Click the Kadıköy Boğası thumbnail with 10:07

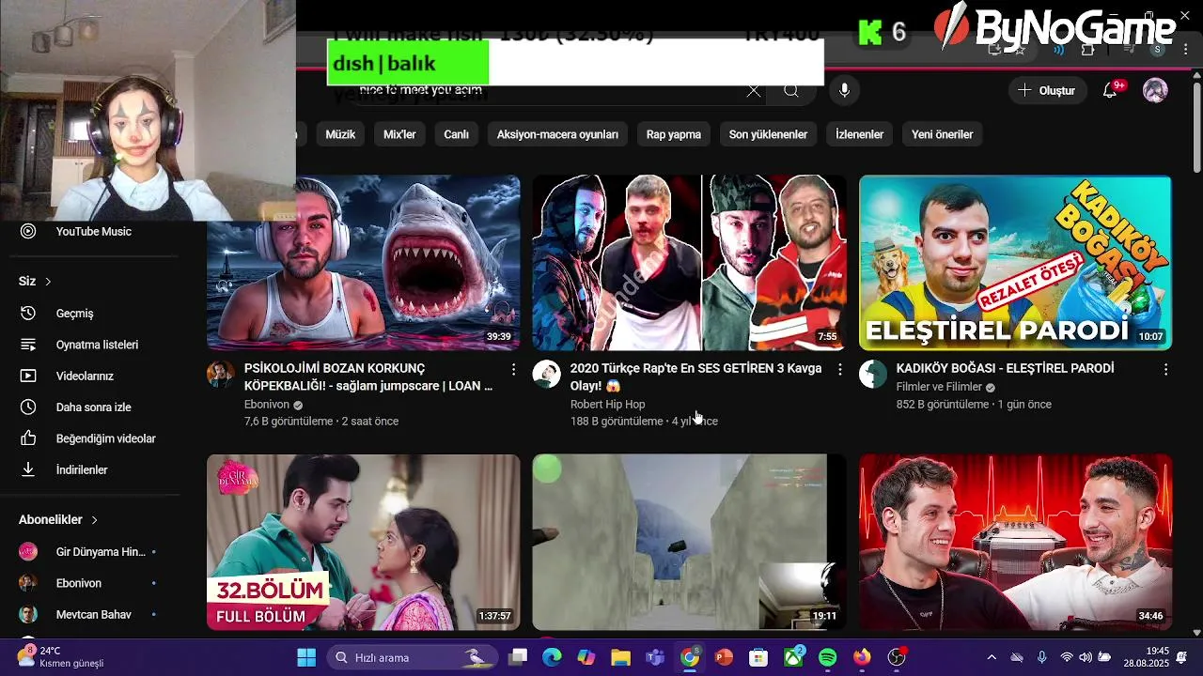click(1015, 263)
